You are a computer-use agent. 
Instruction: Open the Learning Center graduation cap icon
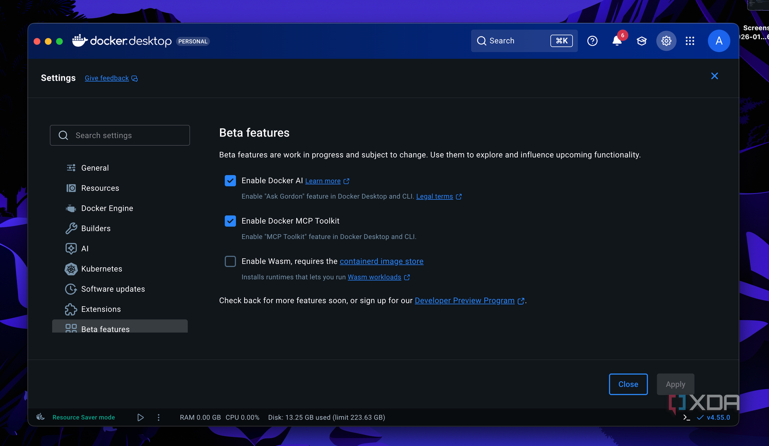click(x=642, y=41)
